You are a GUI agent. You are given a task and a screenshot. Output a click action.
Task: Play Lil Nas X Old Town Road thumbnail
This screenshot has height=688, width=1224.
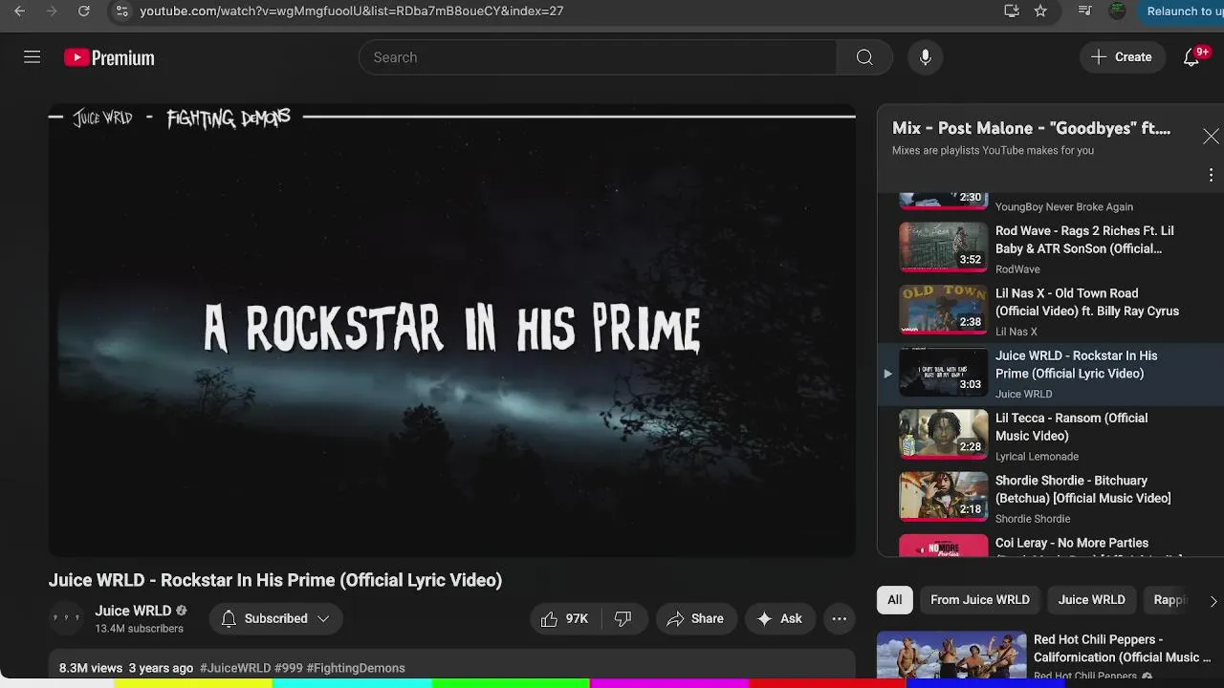[943, 310]
